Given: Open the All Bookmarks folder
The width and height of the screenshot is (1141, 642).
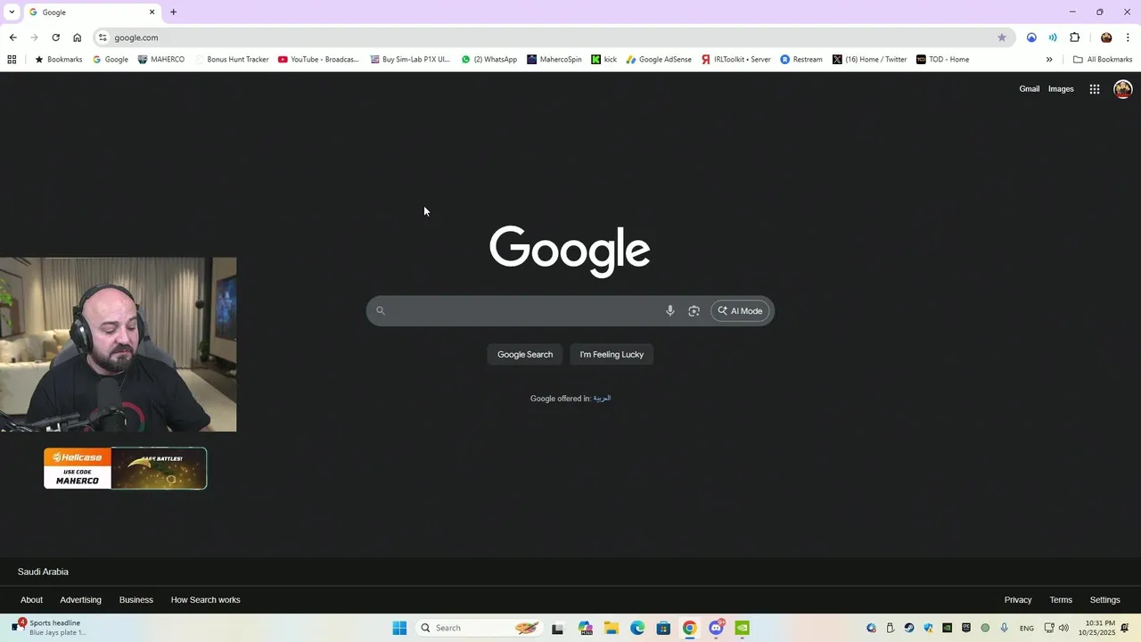Looking at the screenshot, I should [1103, 60].
